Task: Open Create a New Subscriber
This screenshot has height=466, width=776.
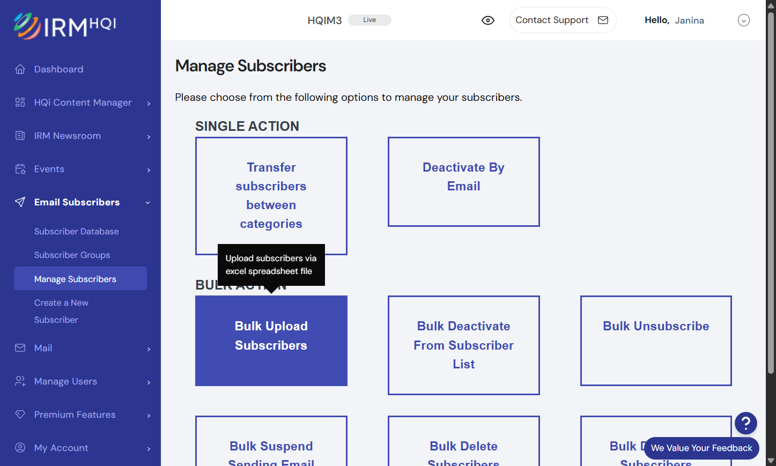Action: pyautogui.click(x=61, y=311)
